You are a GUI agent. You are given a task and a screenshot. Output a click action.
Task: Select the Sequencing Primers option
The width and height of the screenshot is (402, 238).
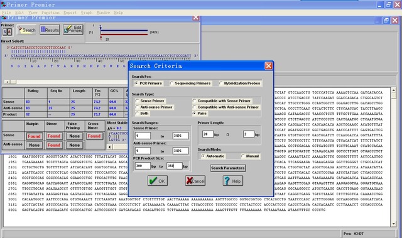click(x=190, y=84)
